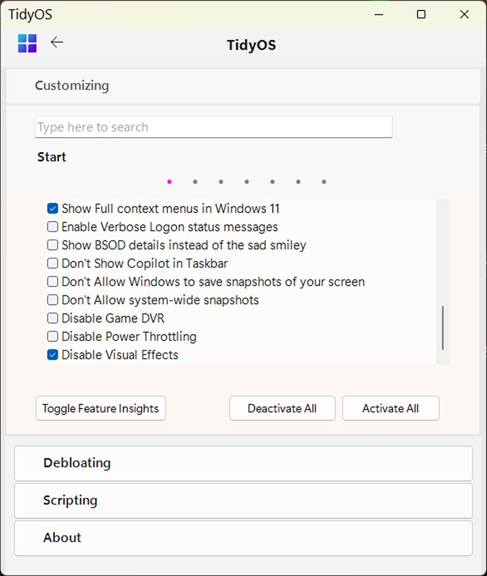Click Toggle Feature Insights button

pos(100,409)
